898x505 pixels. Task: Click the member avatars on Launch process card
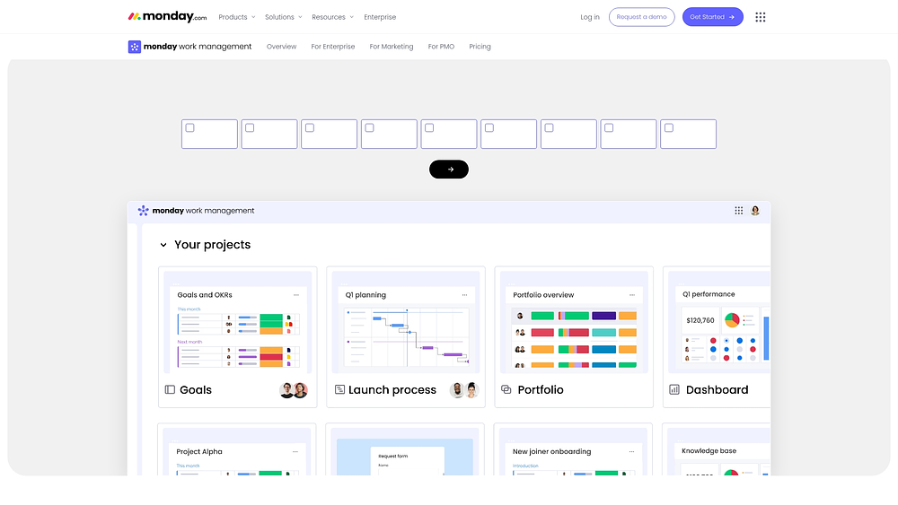coord(464,390)
